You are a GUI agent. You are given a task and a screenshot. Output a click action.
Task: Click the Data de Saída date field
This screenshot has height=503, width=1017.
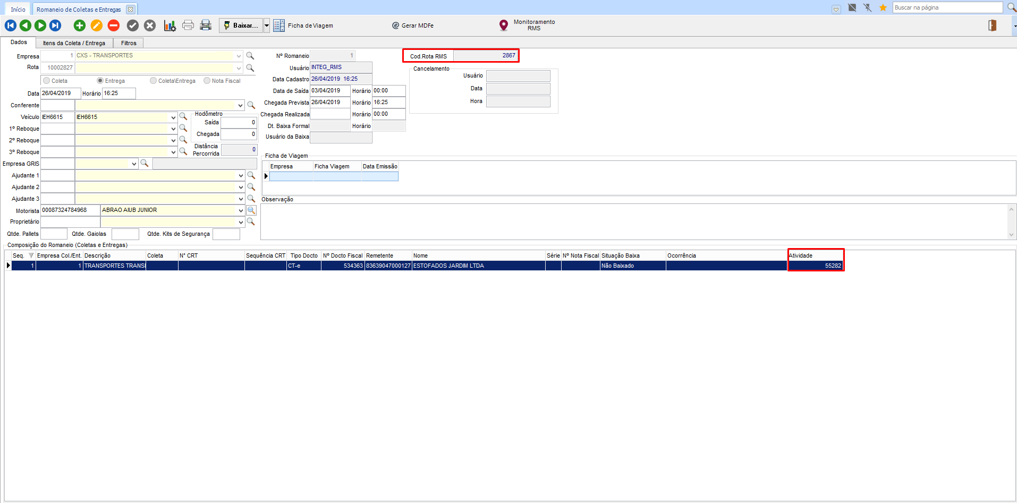tap(330, 90)
